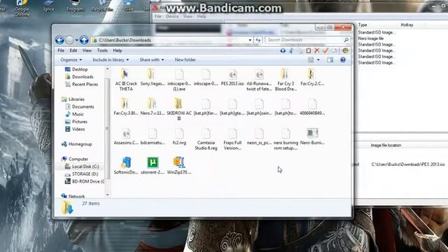
Task: Open the Share with dropdown
Action: [x=152, y=59]
